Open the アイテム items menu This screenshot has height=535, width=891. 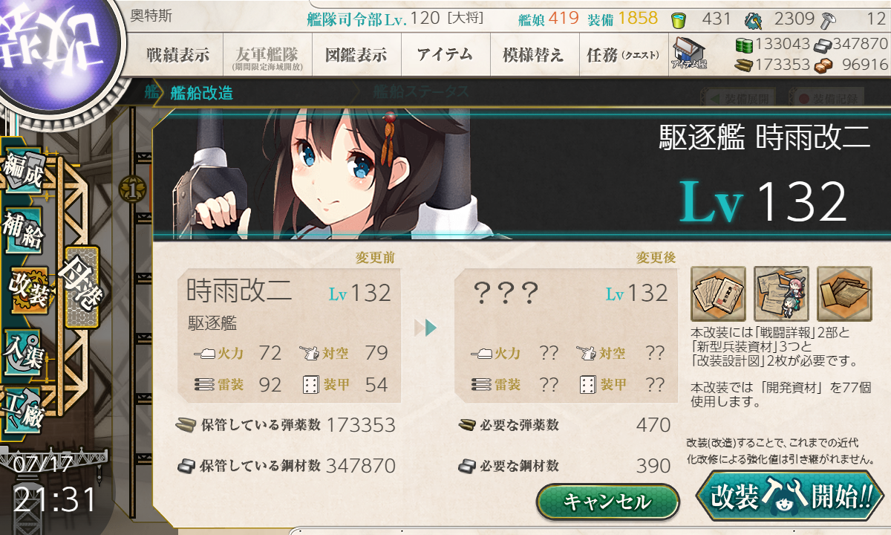pyautogui.click(x=445, y=54)
